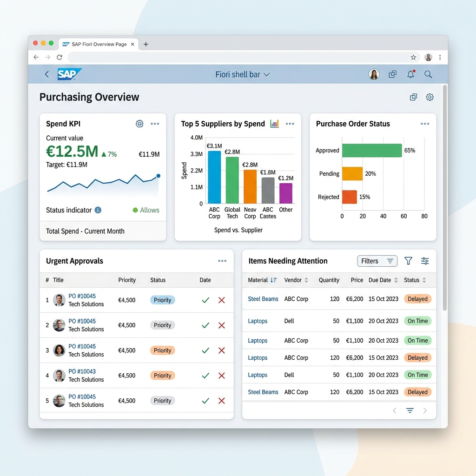Viewport: 476px width, 476px height.
Task: Click the sparkline end point dot
Action: (x=158, y=176)
